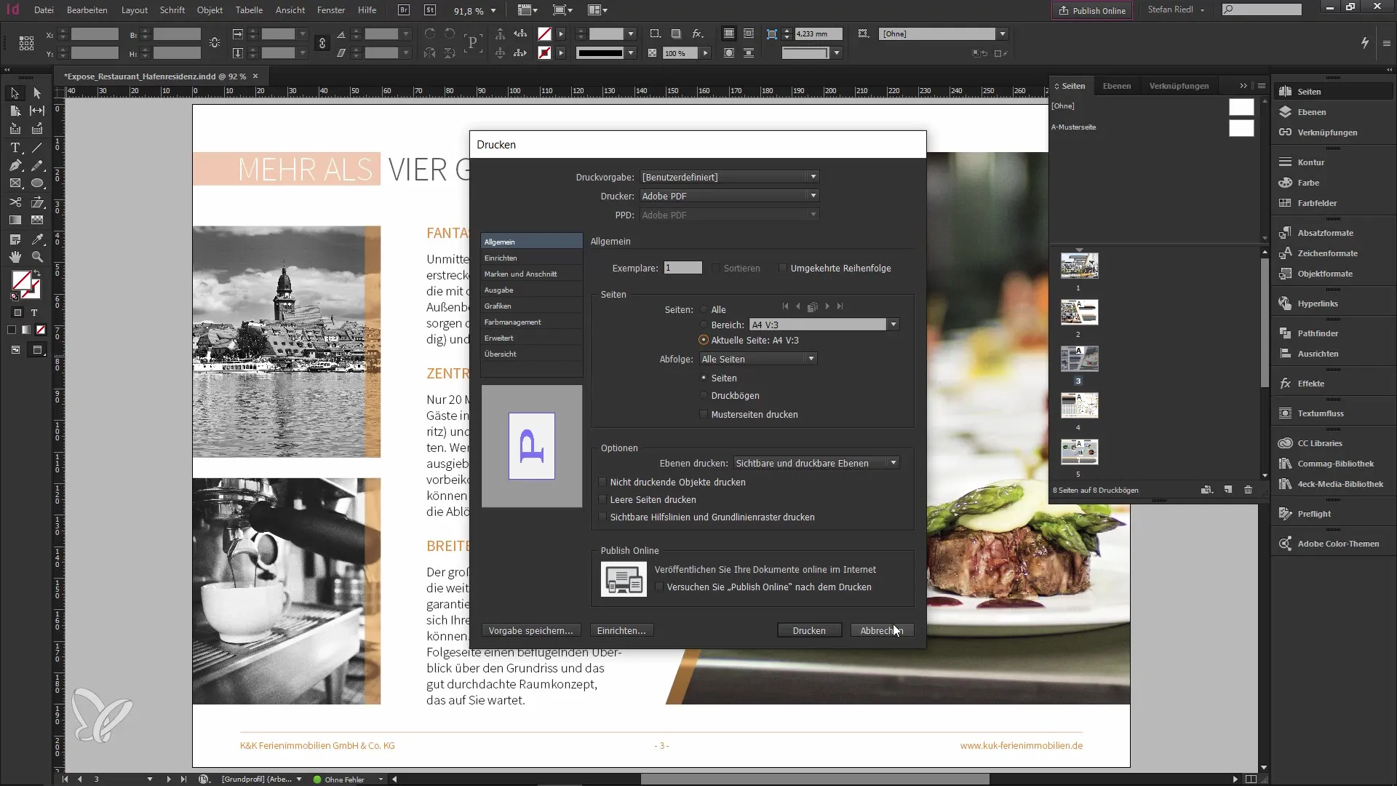Screen dimensions: 1397x786
Task: Open the Verknüpfungen panel from dock
Action: pos(1332,132)
